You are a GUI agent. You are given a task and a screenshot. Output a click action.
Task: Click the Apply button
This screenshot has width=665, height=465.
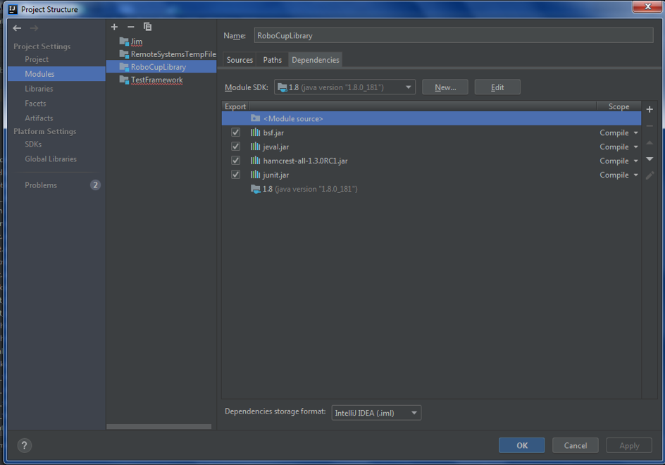pos(629,445)
